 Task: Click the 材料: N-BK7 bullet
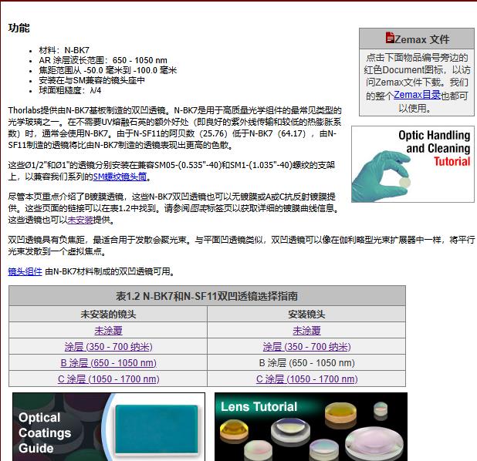pos(64,50)
